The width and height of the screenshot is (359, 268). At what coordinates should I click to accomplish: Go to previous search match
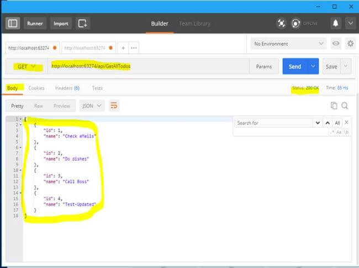pos(328,123)
